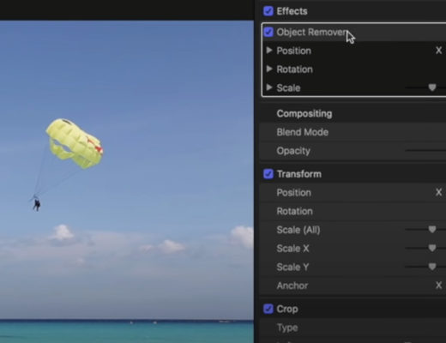Toggle the Crop section checkbox
Viewport: 446px width, 343px height.
click(268, 309)
